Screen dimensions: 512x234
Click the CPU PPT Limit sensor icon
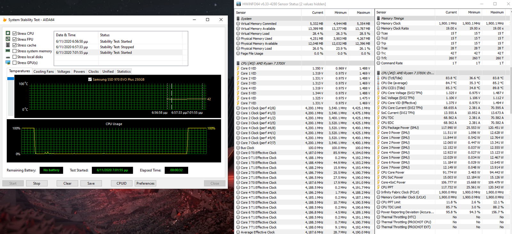(x=378, y=202)
